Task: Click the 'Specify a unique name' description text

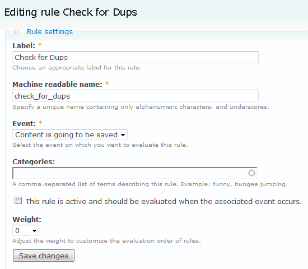Action: [141, 107]
